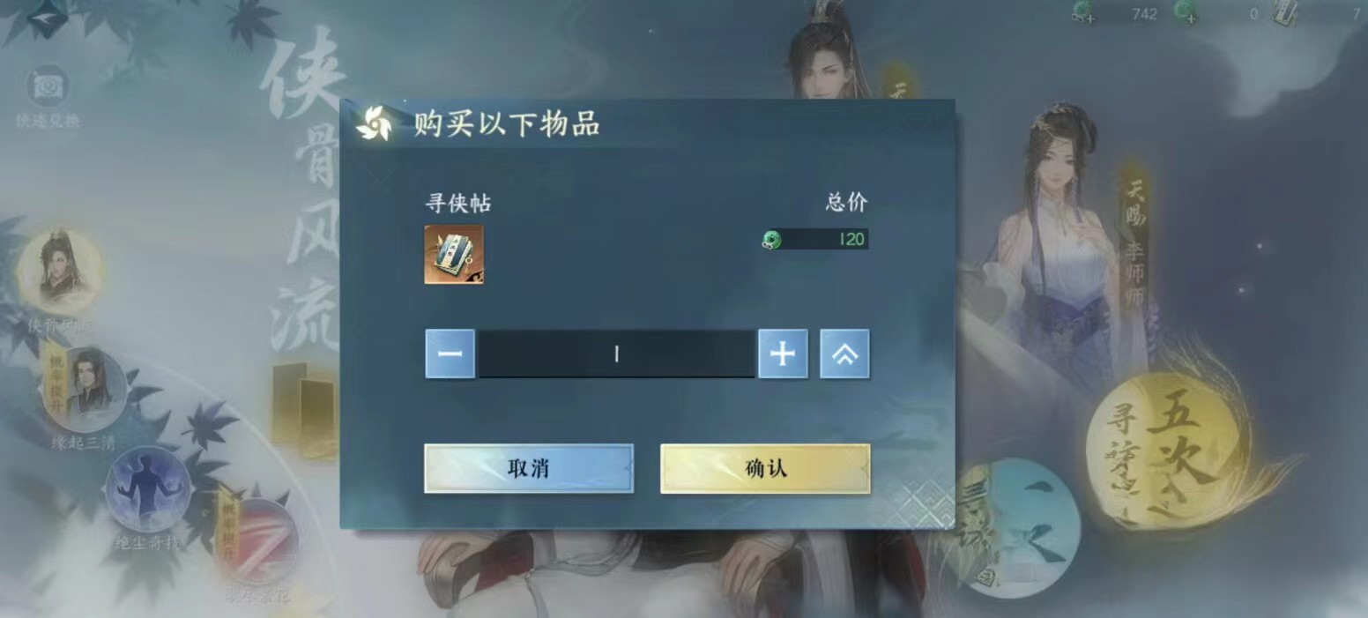Set maximum quantity with double-chevron button
Image resolution: width=1368 pixels, height=618 pixels.
844,354
